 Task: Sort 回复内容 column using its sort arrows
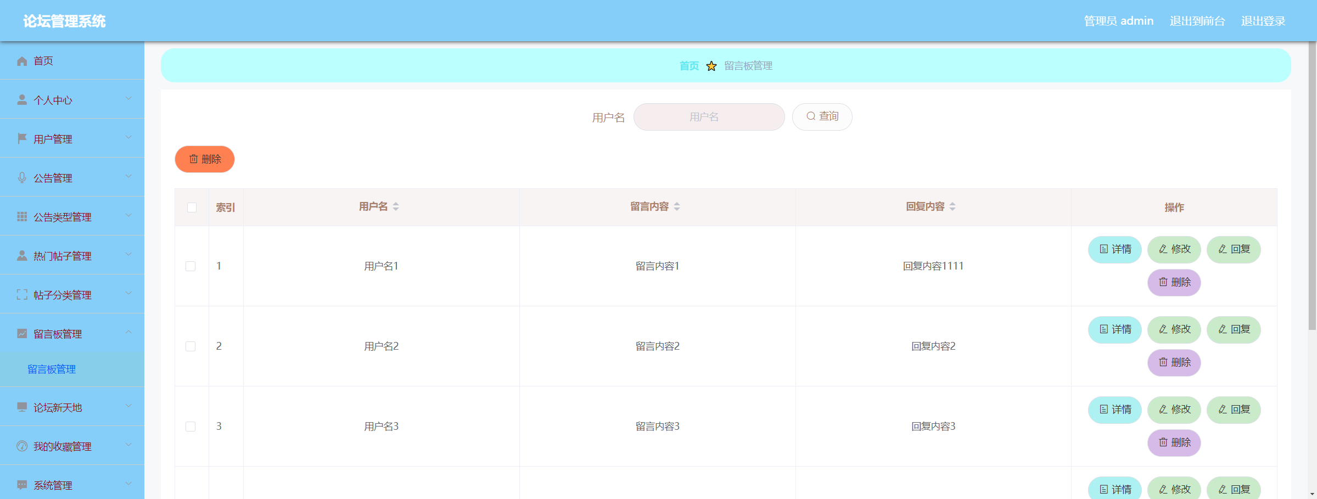[952, 206]
